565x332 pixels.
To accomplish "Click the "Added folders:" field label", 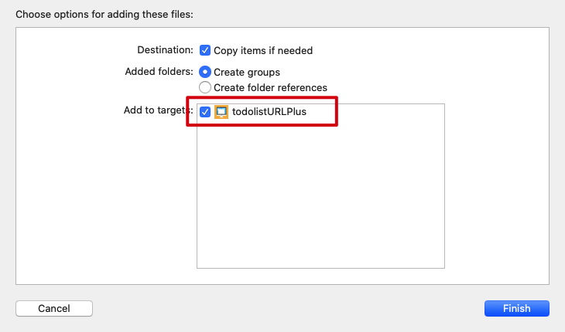I will pyautogui.click(x=159, y=71).
